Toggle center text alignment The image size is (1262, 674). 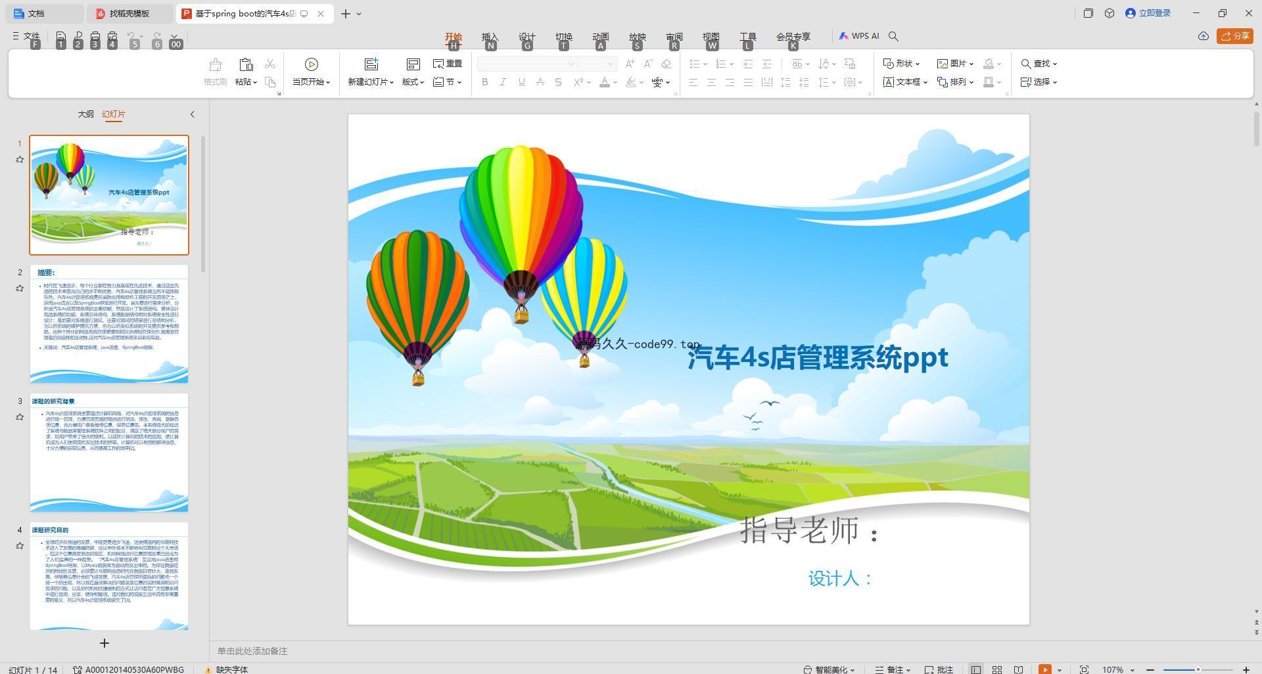tap(711, 82)
